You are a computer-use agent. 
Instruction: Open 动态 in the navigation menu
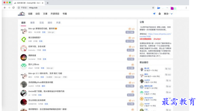click(38, 14)
